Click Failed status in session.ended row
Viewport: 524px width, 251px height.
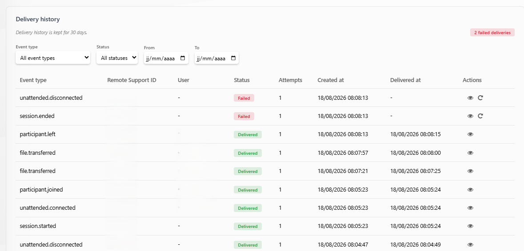click(244, 116)
